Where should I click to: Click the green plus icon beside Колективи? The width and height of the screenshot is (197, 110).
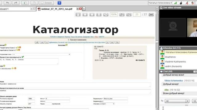pyautogui.click(x=66, y=45)
